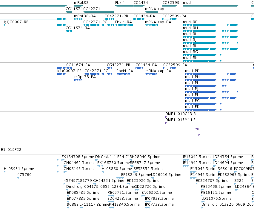Image resolution: width=254 pixels, height=209 pixels.
Task: Click the mud-PH protein
Action: [211, 80]
